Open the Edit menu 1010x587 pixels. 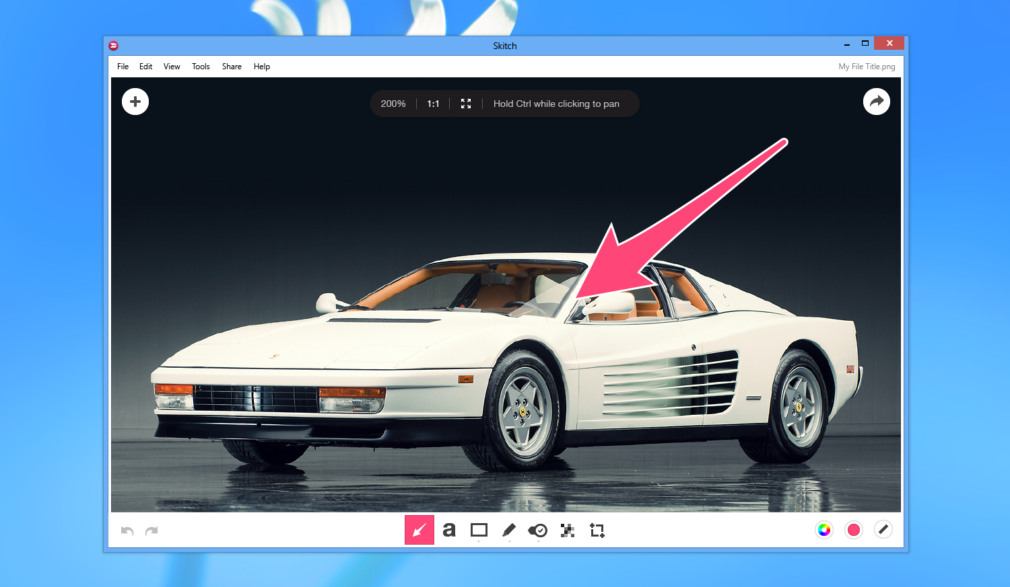146,67
